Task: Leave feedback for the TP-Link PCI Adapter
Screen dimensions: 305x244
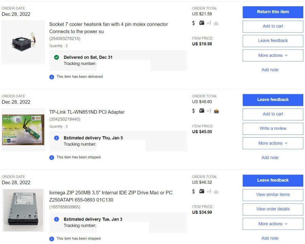Action: pos(273,100)
